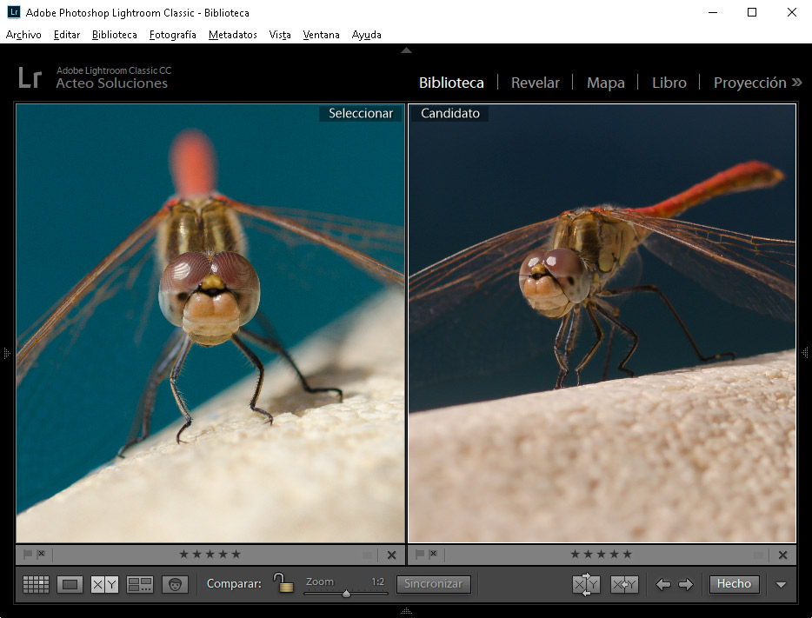Open the Metadatos menu
Viewport: 812px width, 618px height.
pos(231,35)
